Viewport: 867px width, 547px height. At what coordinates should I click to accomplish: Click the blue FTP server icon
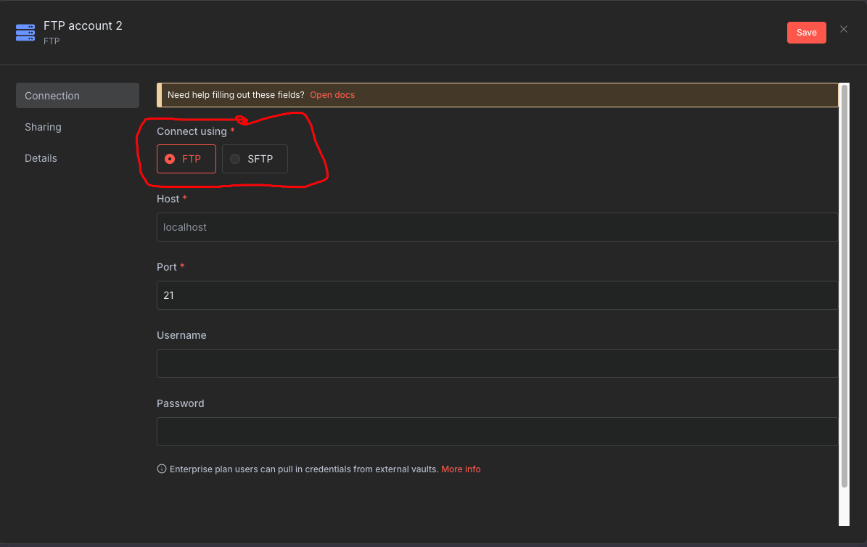click(25, 33)
